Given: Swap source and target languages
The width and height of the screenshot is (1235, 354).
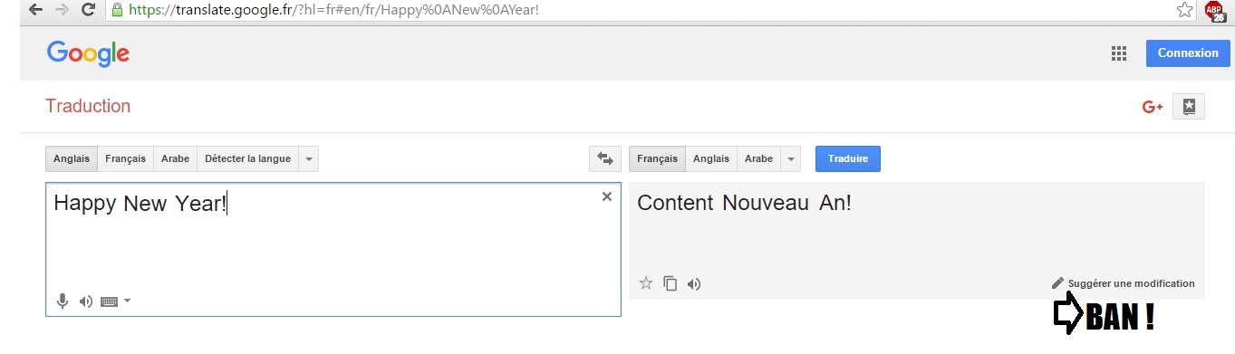Looking at the screenshot, I should coord(604,158).
